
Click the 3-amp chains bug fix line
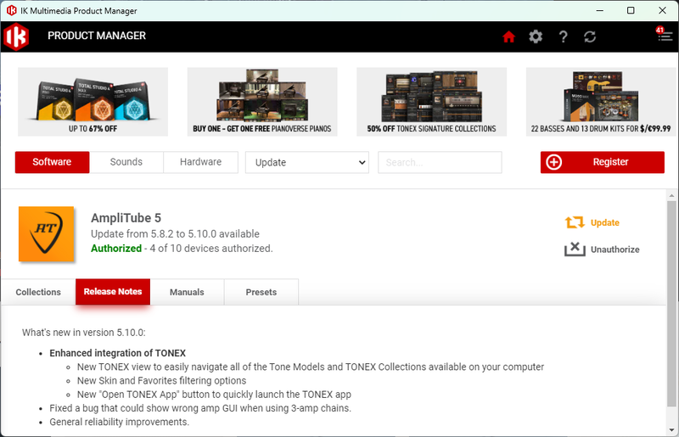pyautogui.click(x=200, y=408)
